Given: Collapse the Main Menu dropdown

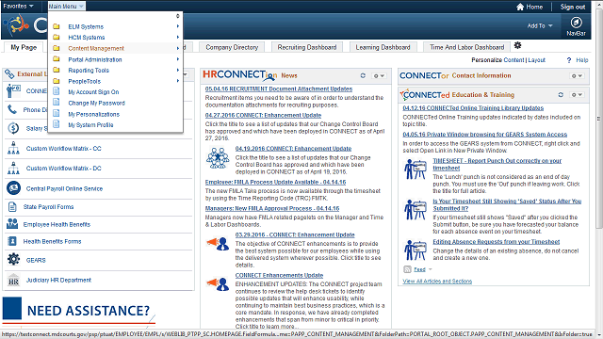Looking at the screenshot, I should 66,7.
